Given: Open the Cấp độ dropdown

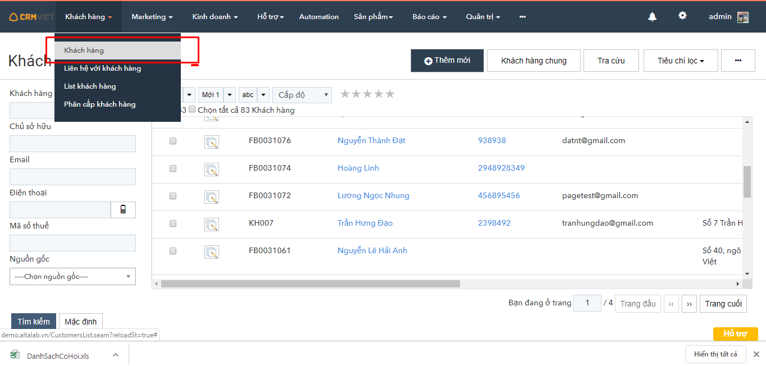Looking at the screenshot, I should pos(302,95).
